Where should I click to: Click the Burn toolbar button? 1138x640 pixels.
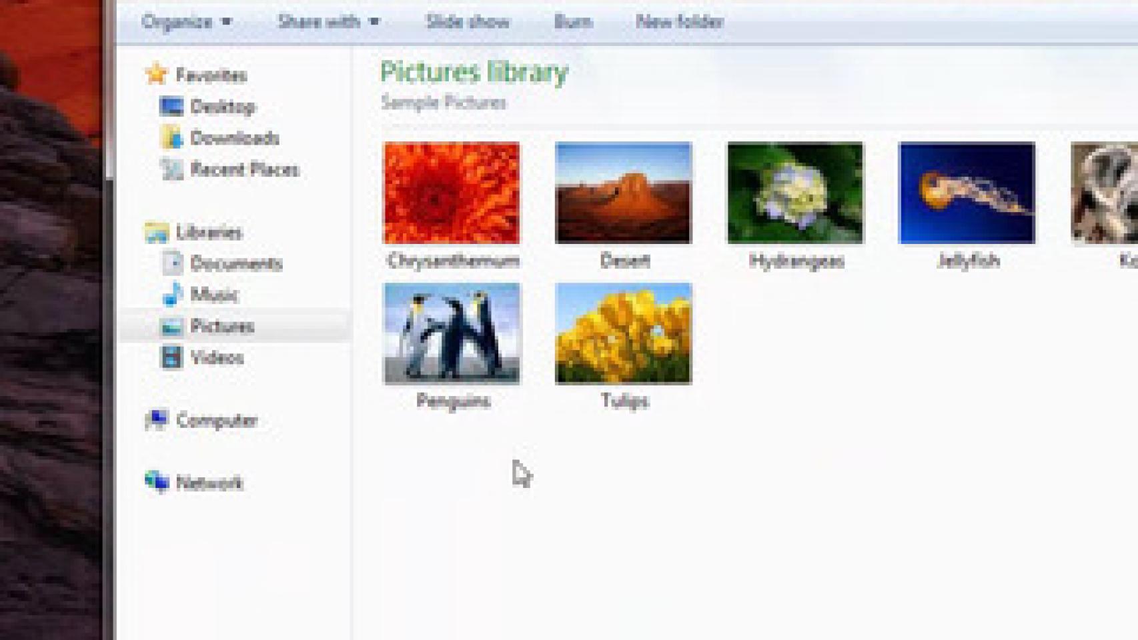pyautogui.click(x=572, y=21)
